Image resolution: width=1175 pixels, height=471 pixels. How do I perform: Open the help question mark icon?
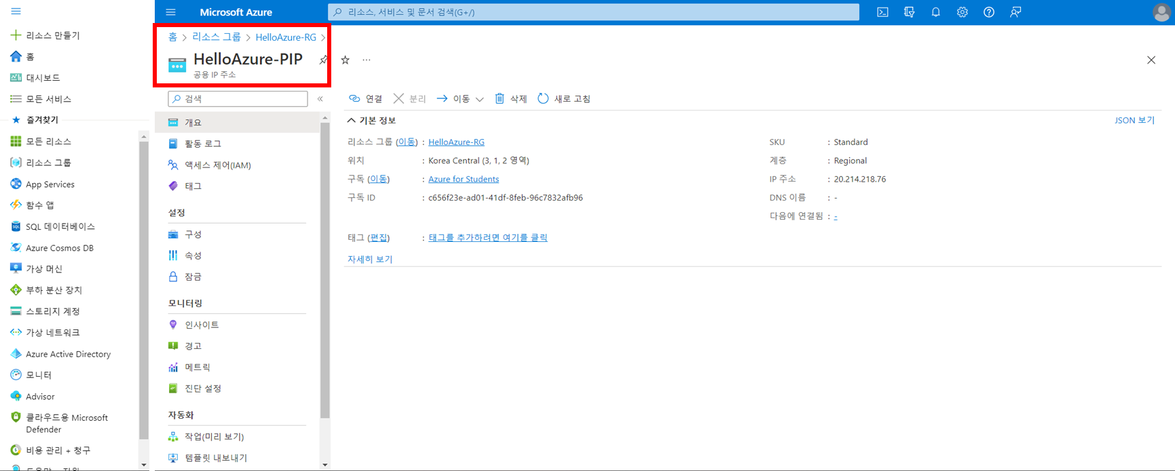pos(988,12)
